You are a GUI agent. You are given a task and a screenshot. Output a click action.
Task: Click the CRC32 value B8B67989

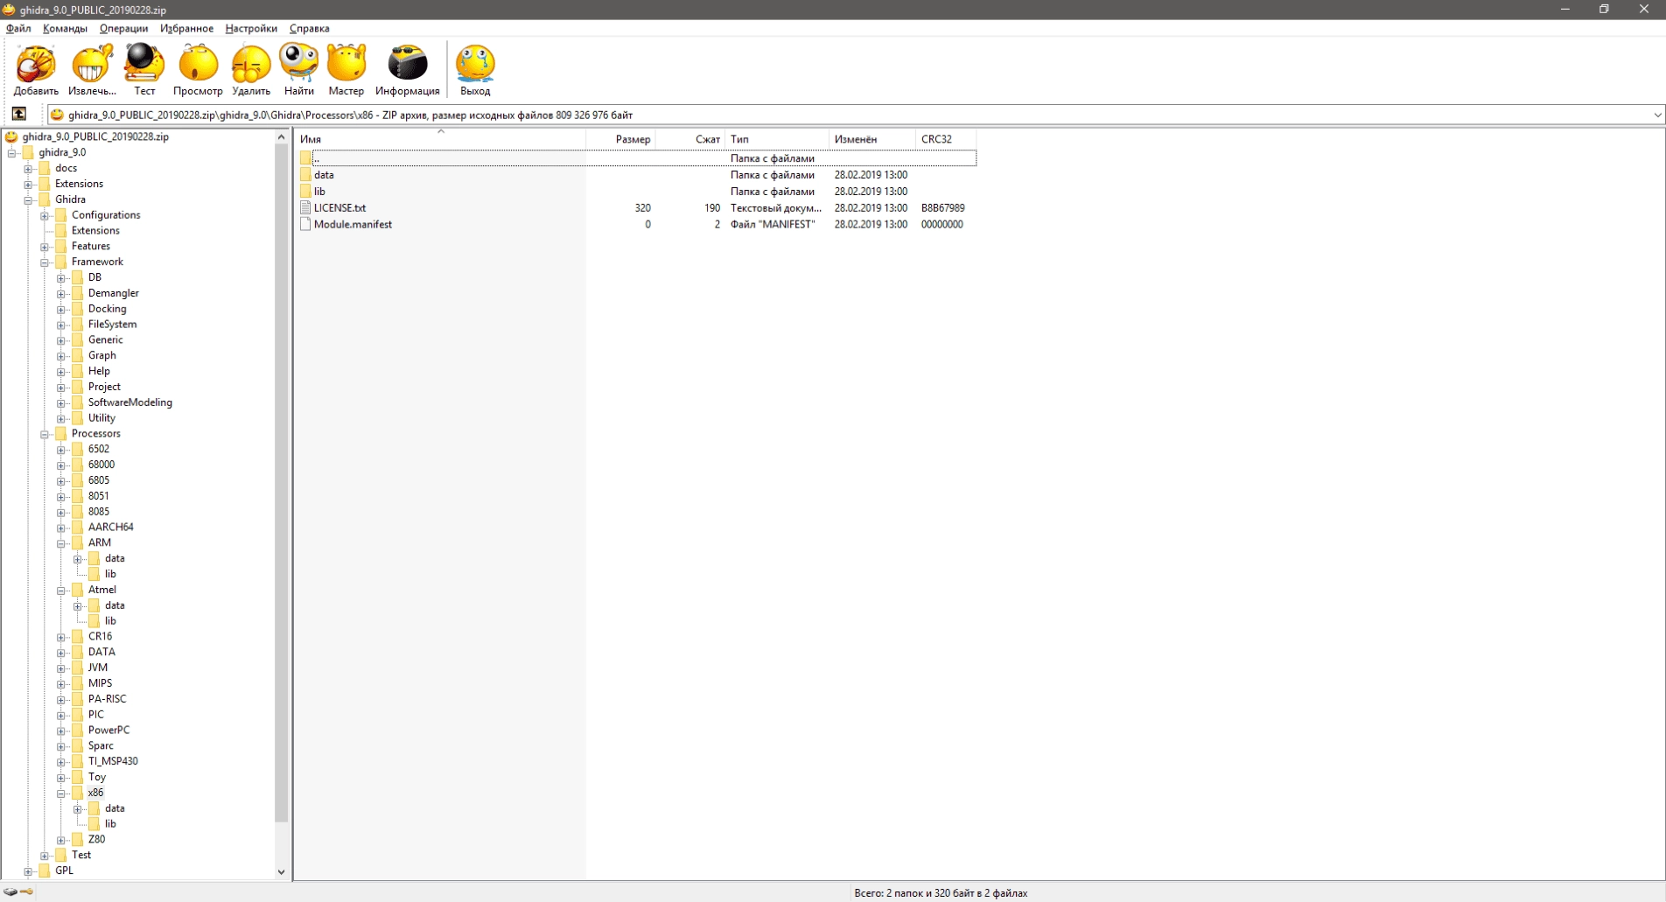pyautogui.click(x=942, y=207)
